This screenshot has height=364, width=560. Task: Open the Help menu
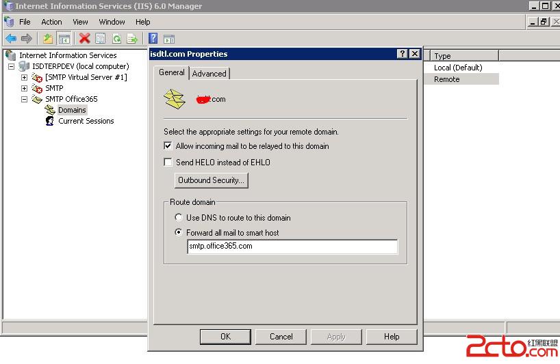[x=143, y=22]
